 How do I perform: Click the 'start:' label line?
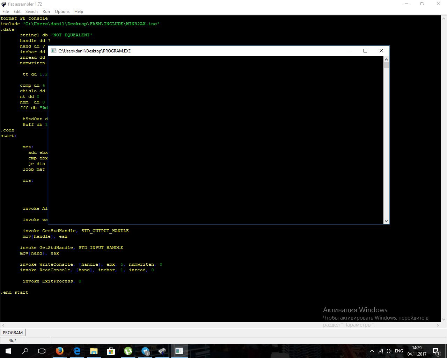pyautogui.click(x=9, y=136)
